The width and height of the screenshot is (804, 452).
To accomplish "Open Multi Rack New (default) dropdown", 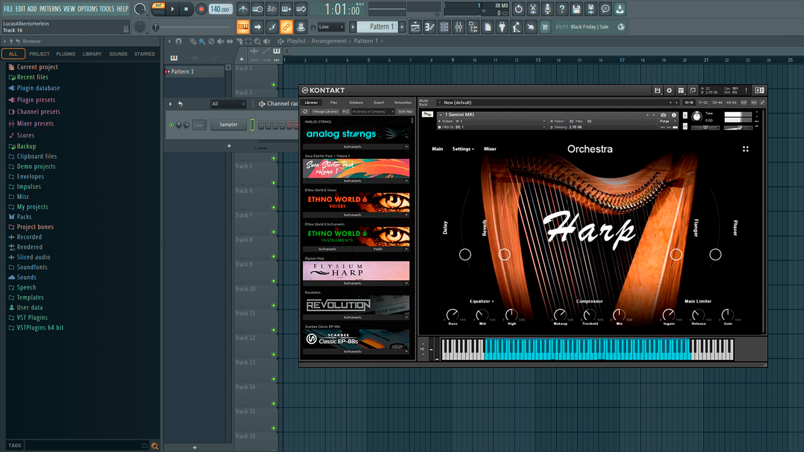I will tap(440, 102).
